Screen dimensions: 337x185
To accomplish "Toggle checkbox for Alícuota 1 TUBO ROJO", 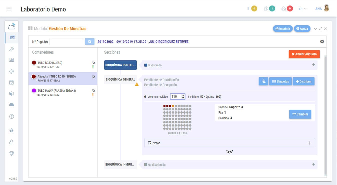I will [93, 77].
